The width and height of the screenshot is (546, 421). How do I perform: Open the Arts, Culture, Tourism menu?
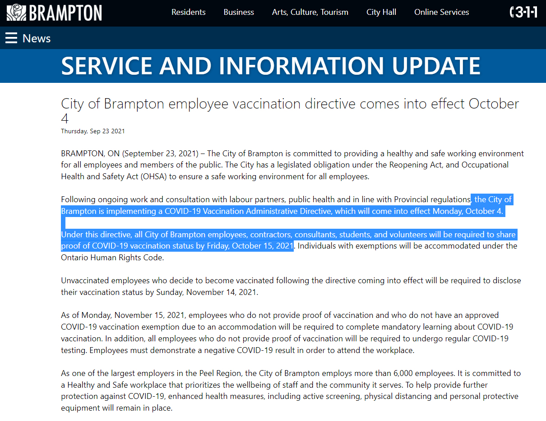point(310,12)
